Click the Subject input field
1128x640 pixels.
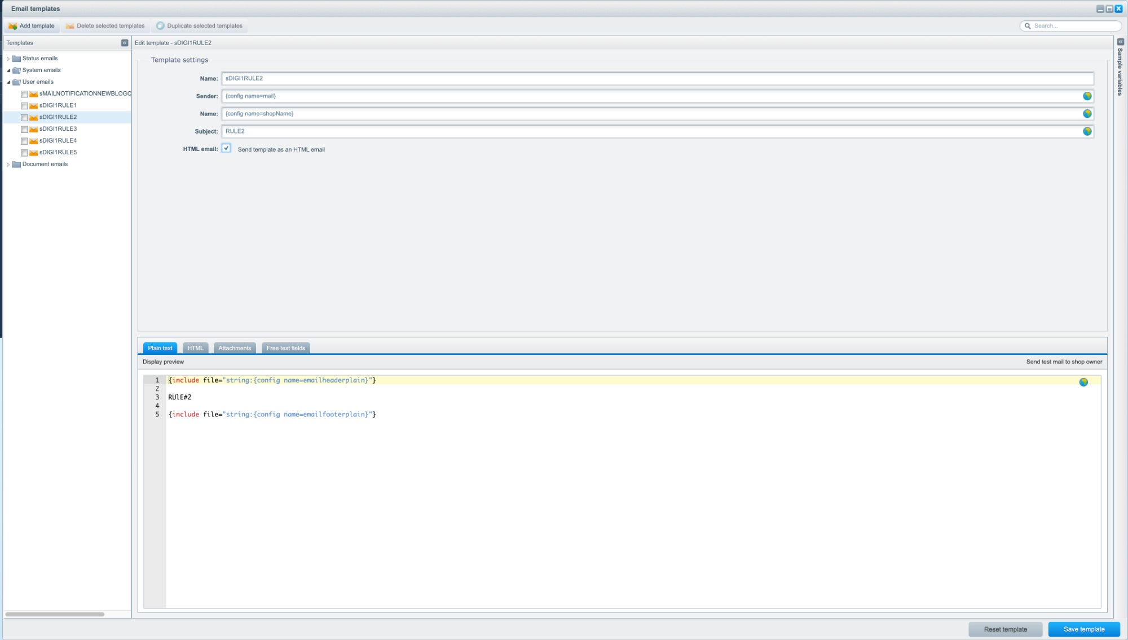pyautogui.click(x=658, y=131)
